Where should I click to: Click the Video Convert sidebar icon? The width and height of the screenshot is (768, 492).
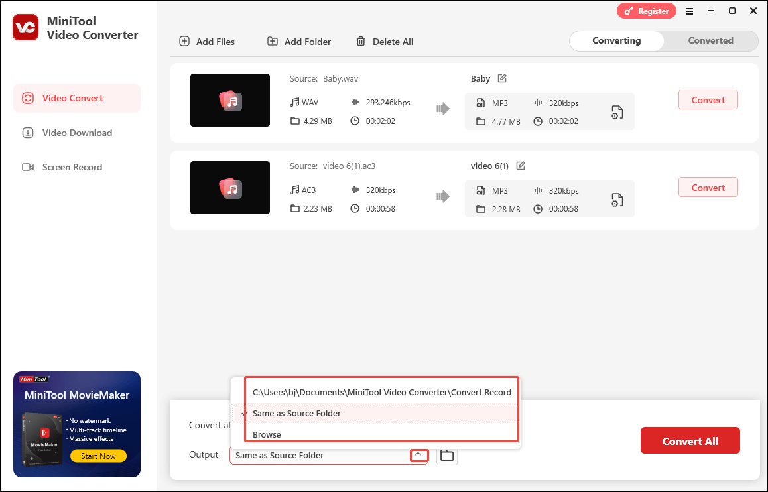[28, 98]
